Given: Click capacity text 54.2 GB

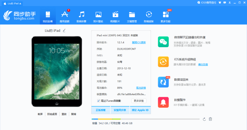Looking at the screenshot, I should (x=103, y=123).
